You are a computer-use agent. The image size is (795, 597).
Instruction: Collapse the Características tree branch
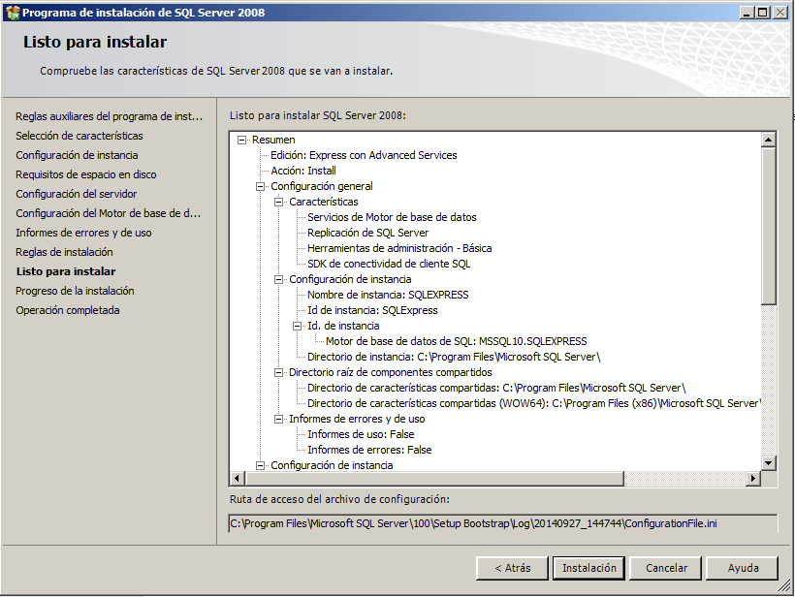[279, 202]
